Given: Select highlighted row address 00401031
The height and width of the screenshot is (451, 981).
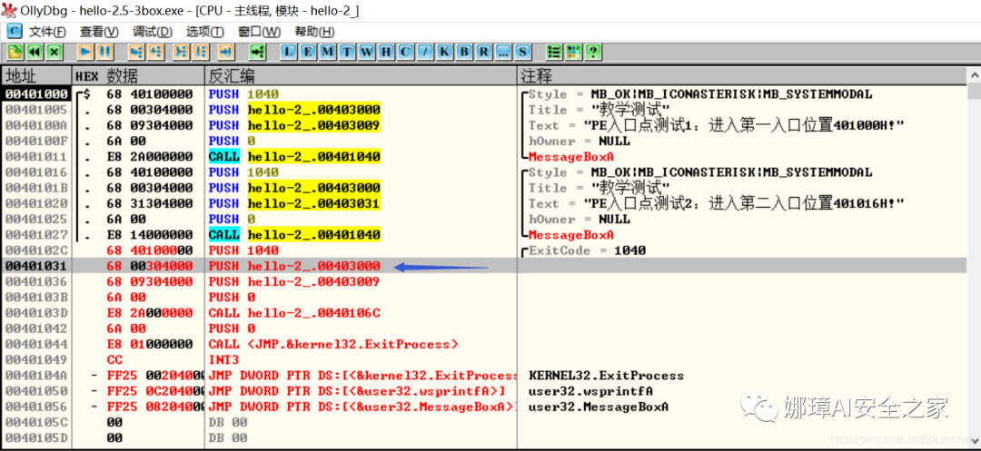Looking at the screenshot, I should [x=37, y=266].
